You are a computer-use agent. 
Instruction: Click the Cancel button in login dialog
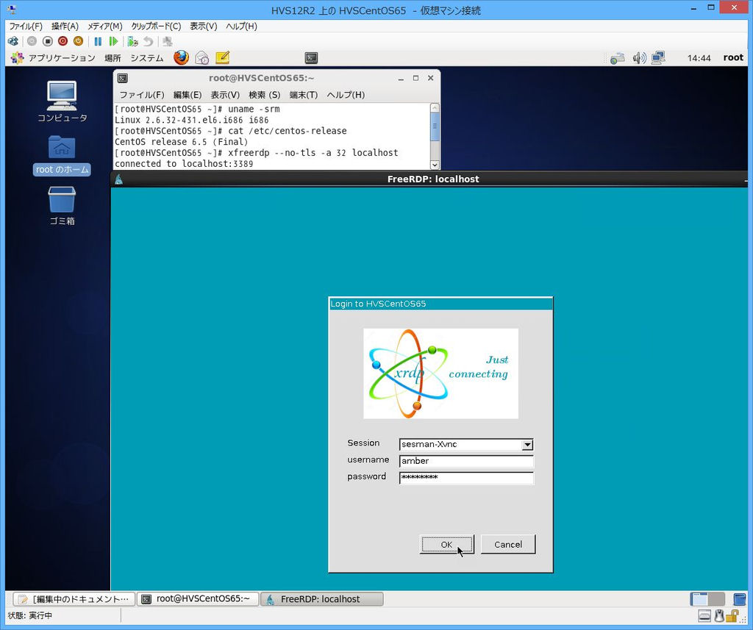[x=507, y=544]
